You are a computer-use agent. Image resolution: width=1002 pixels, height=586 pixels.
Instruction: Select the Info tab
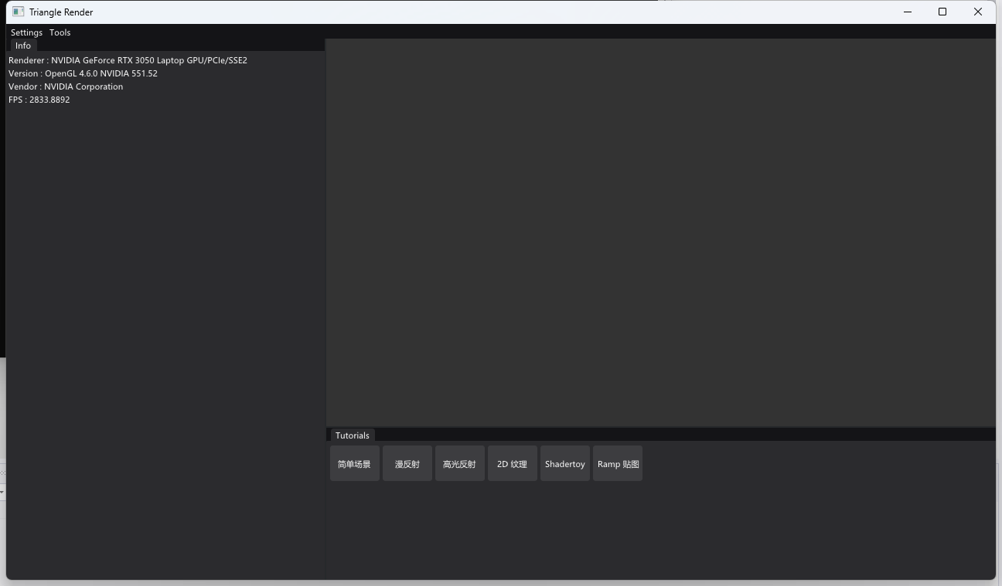click(23, 46)
